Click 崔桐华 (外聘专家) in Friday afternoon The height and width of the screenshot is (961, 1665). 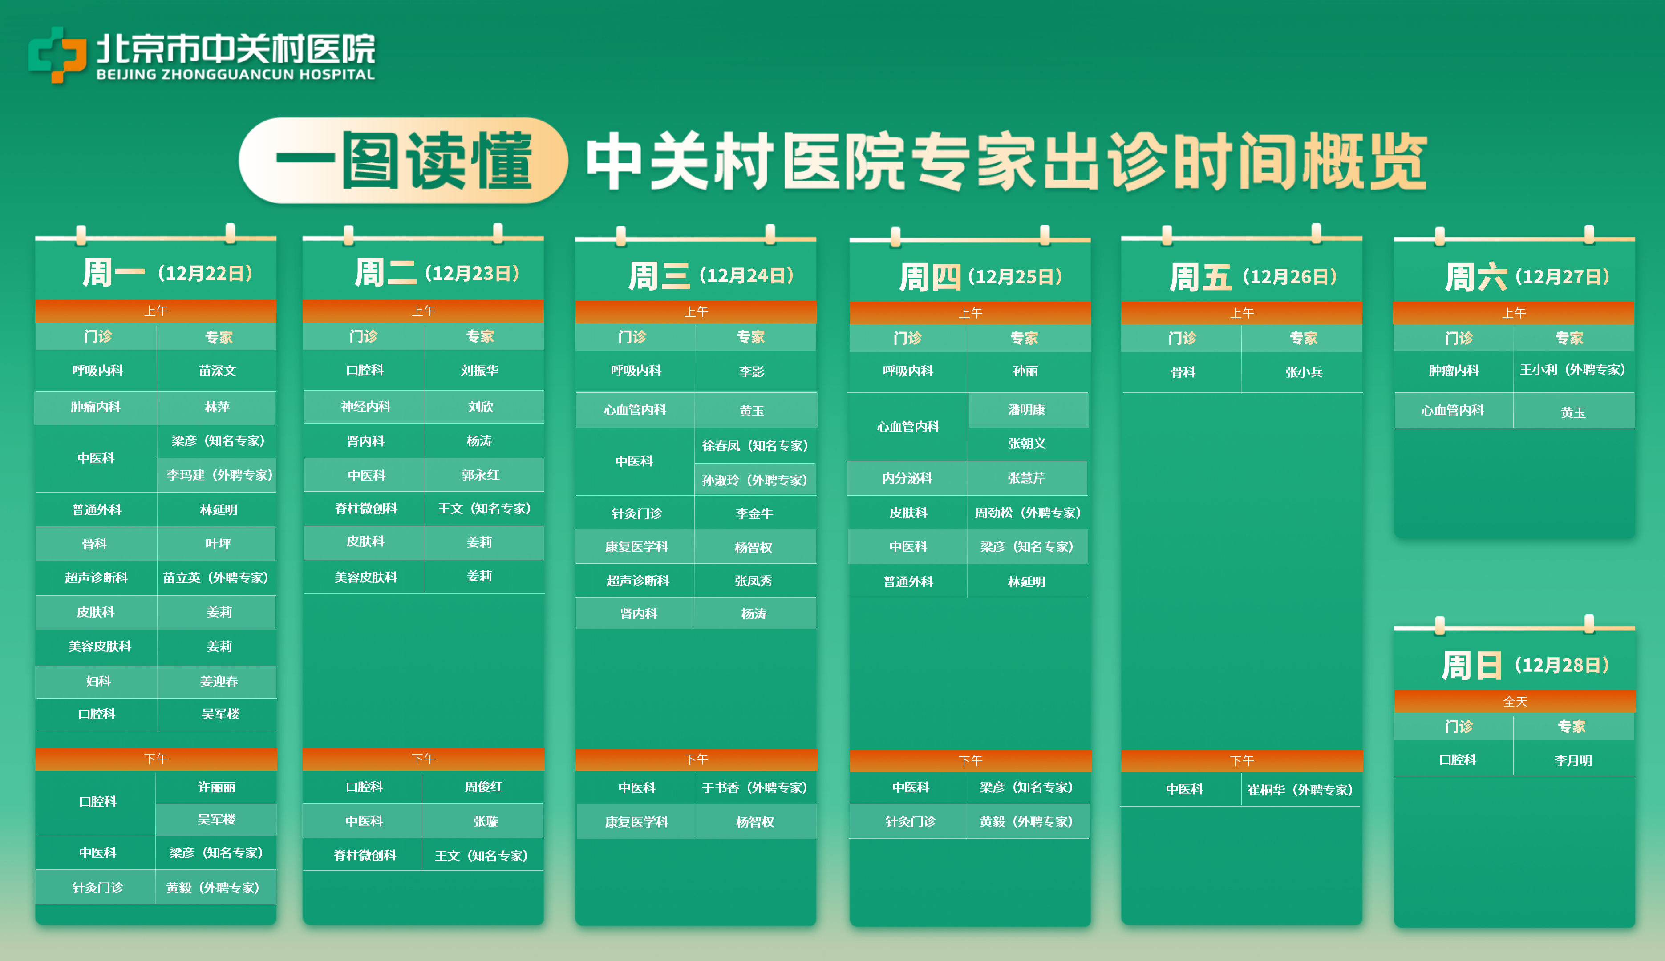[1299, 789]
